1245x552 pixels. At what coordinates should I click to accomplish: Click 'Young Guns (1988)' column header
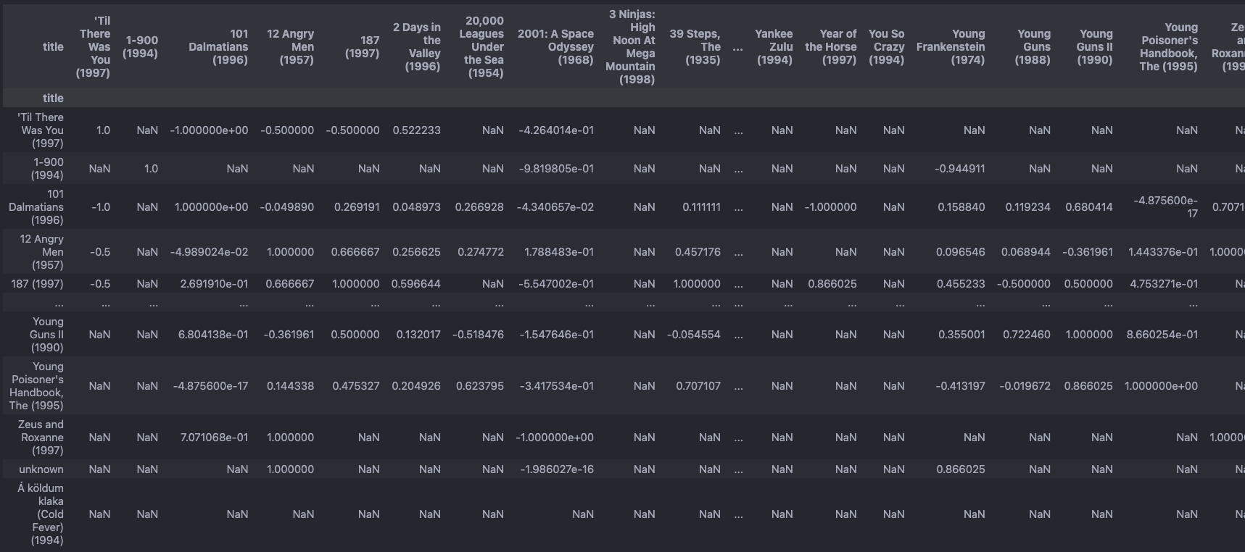click(x=1033, y=47)
